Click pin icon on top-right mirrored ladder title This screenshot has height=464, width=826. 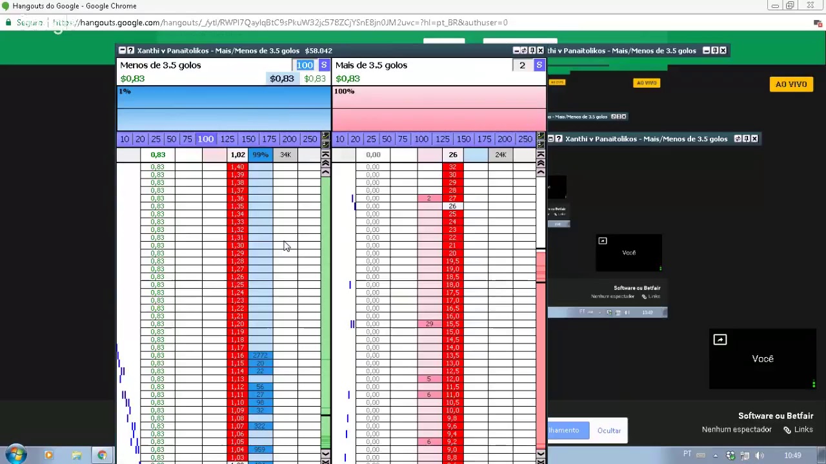pyautogui.click(x=714, y=50)
